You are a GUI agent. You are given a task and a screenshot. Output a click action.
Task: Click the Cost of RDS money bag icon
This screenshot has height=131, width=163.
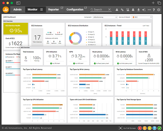(x=149, y=56)
